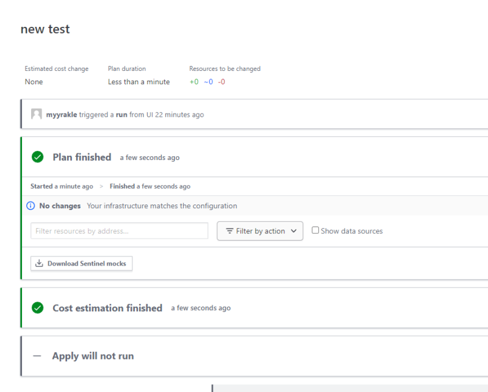This screenshot has width=488, height=392.
Task: Click the red -0 resources destroyed count
Action: 221,82
